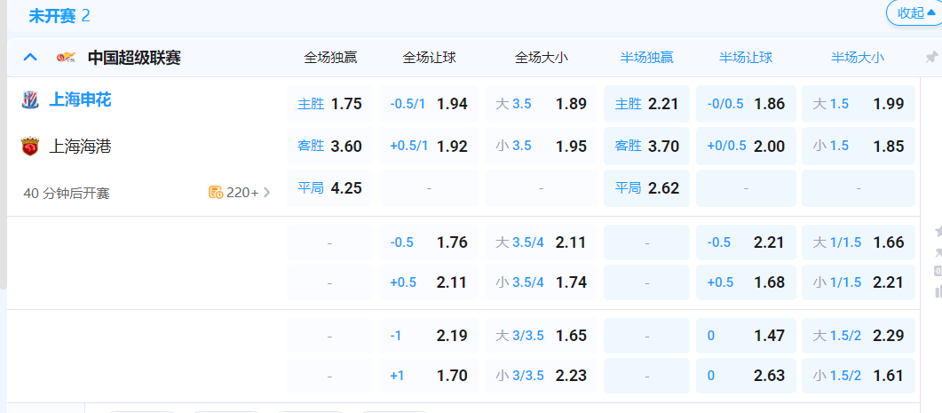942x413 pixels.
Task: Open the 上海申花 team link
Action: click(80, 99)
